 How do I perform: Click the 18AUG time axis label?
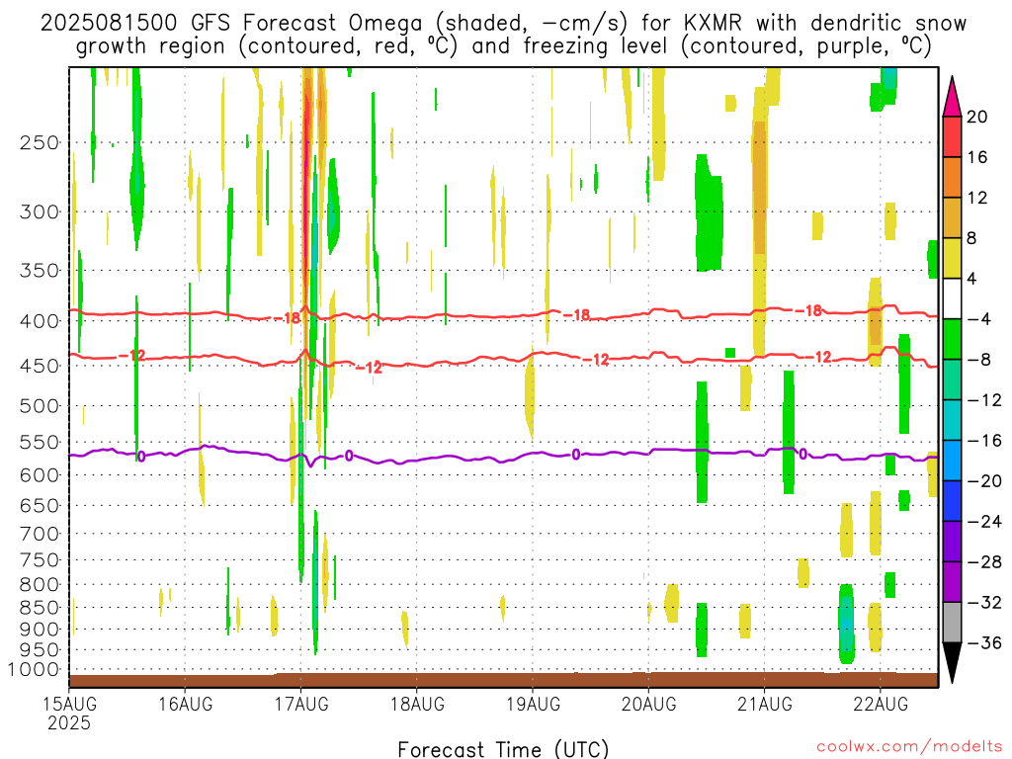pos(417,704)
